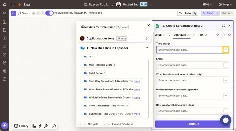
Task: Start a Test run
Action: tap(210, 13)
